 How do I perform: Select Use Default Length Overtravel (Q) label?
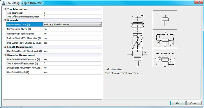point(24,51)
